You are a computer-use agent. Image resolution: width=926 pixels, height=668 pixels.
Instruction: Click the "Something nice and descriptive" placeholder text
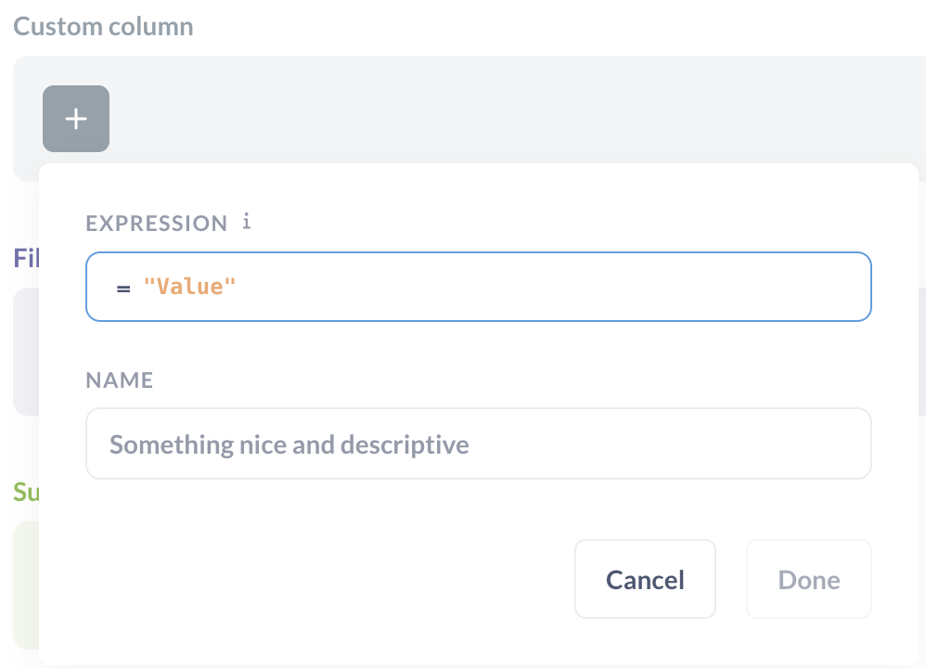pyautogui.click(x=289, y=444)
